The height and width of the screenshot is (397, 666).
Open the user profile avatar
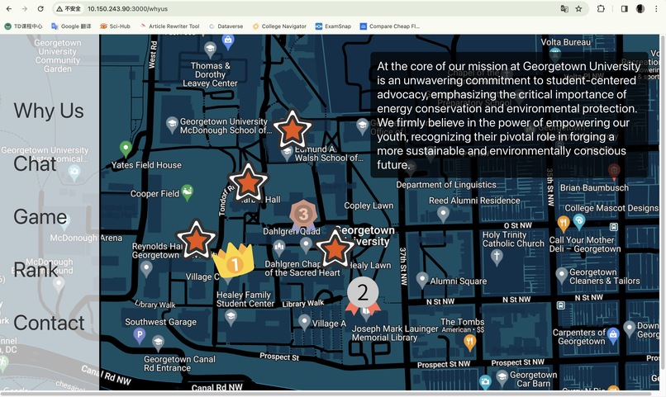pyautogui.click(x=640, y=8)
